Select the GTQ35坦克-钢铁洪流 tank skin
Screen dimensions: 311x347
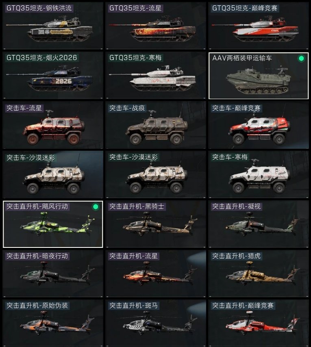(53, 26)
